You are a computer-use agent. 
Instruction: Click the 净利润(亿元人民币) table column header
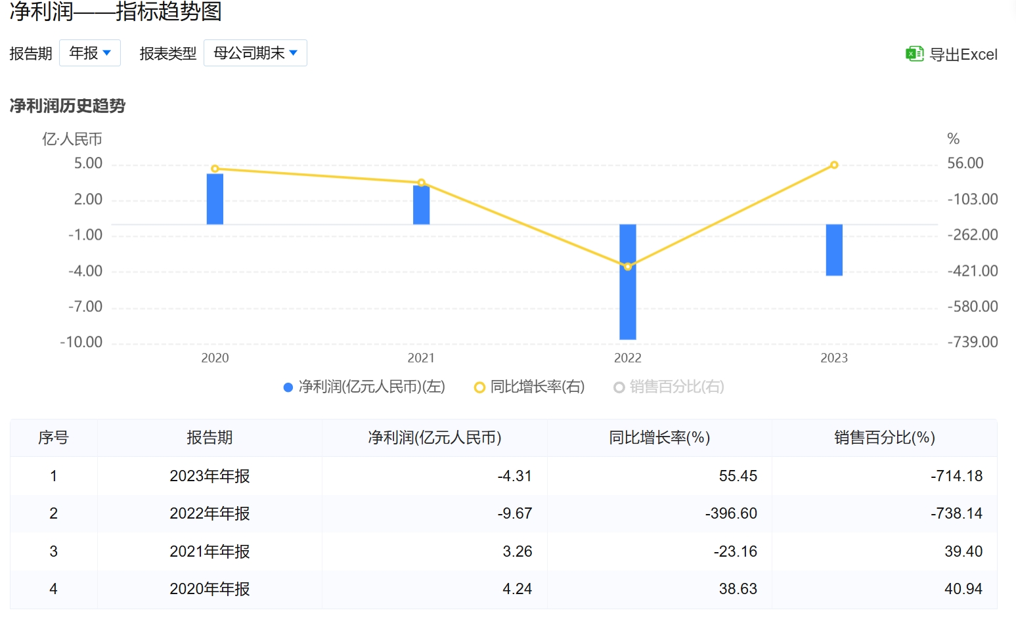tap(434, 438)
